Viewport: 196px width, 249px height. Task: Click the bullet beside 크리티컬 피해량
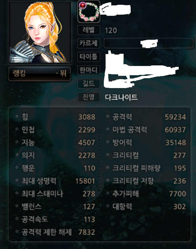tap(108, 167)
